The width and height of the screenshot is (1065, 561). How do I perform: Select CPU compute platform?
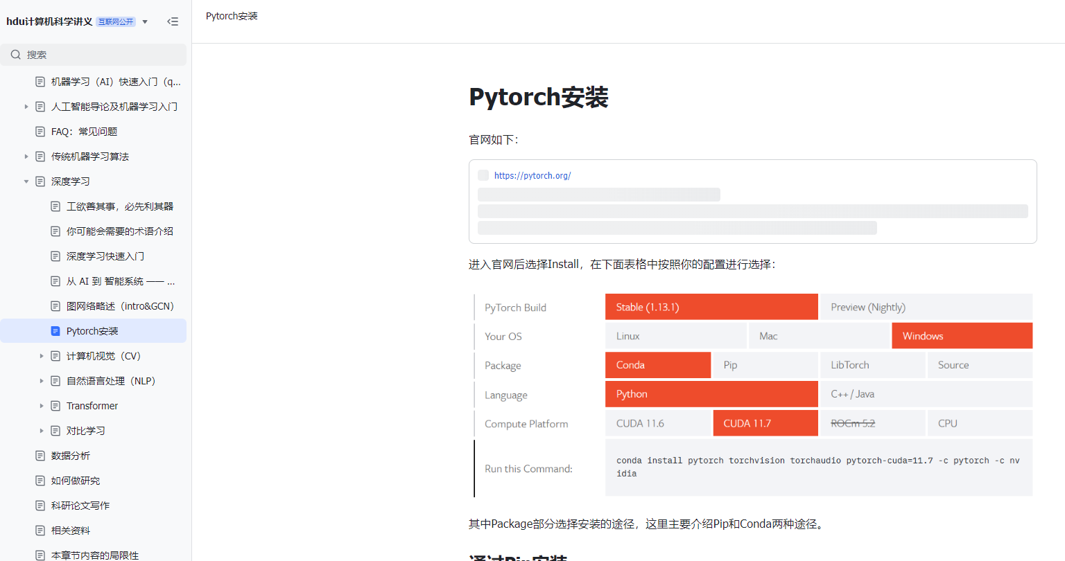point(980,423)
